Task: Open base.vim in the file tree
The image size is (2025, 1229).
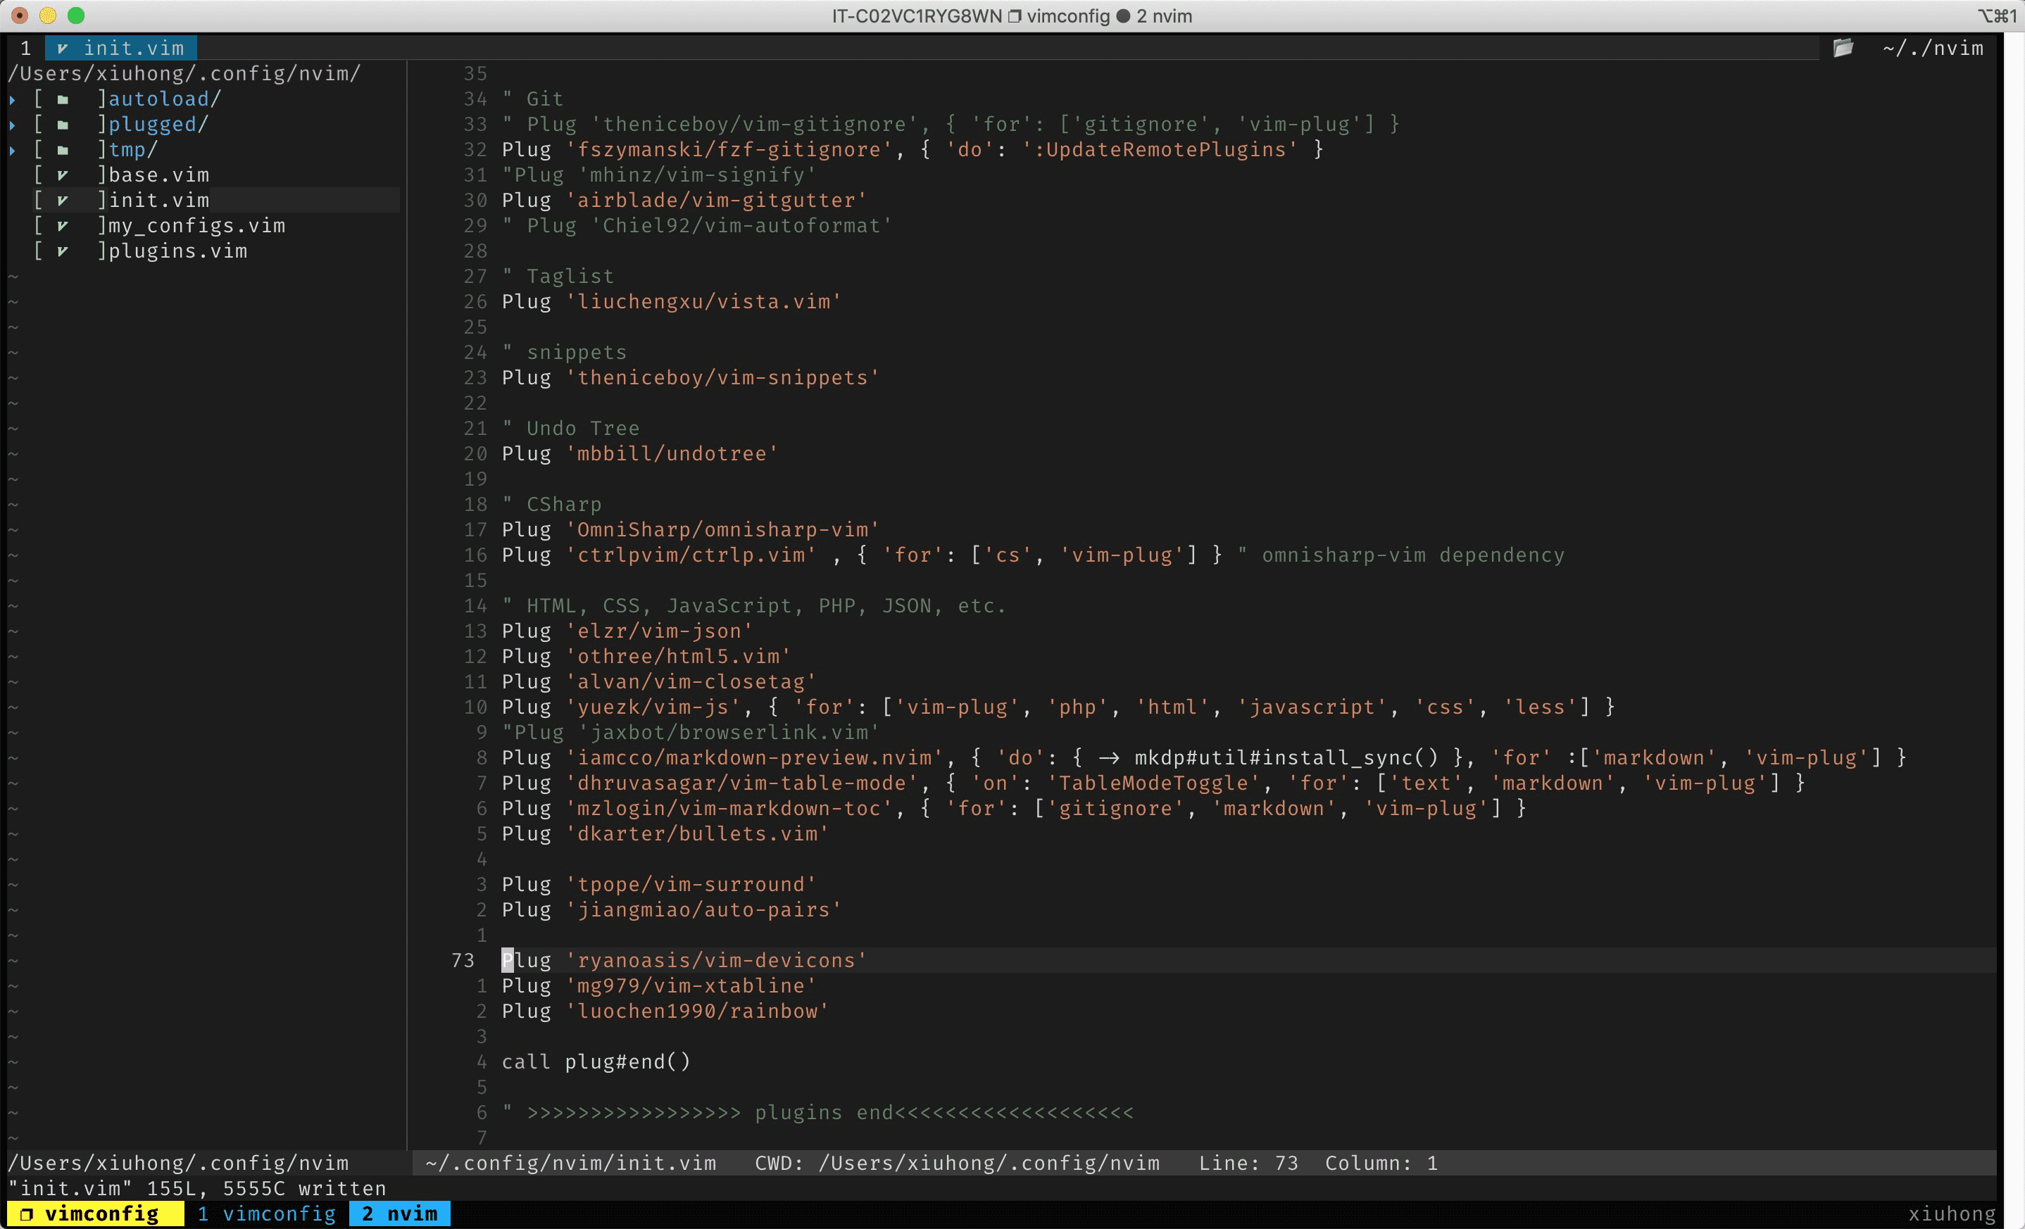Action: tap(158, 175)
